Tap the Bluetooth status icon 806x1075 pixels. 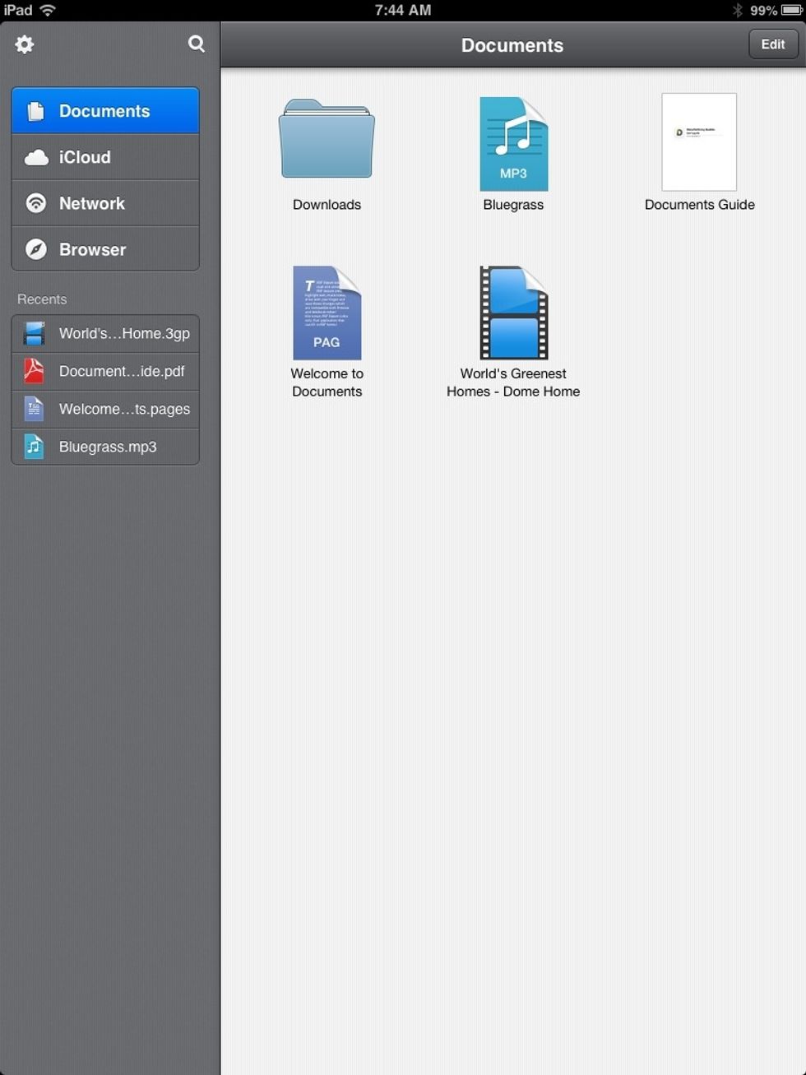coord(738,11)
